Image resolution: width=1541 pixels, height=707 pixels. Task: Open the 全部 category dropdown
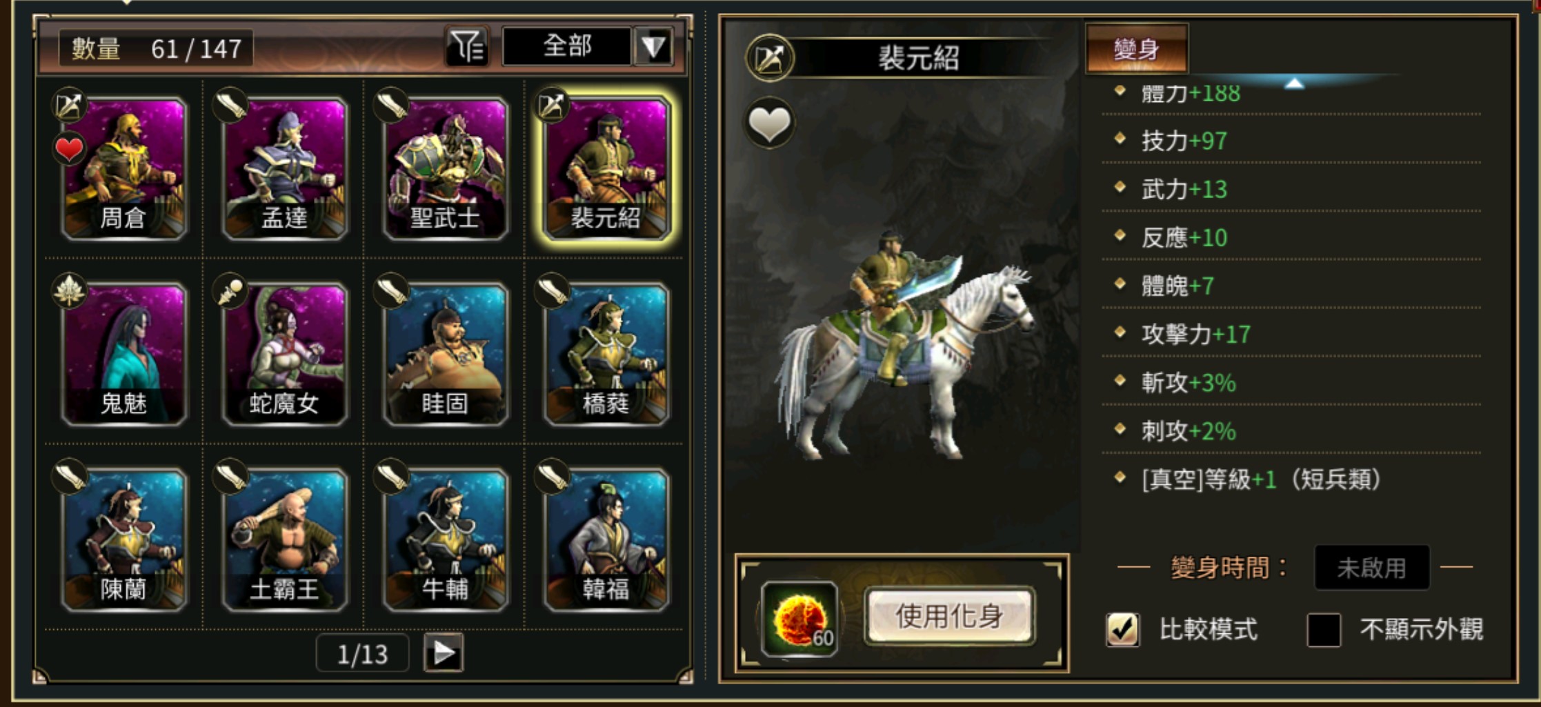(x=567, y=46)
